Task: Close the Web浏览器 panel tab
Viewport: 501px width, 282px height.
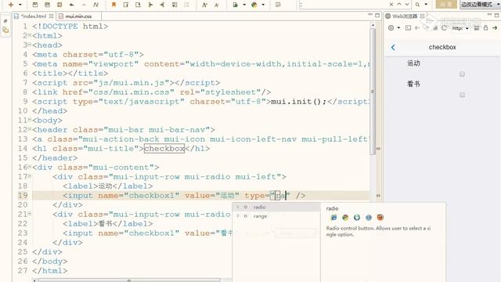Action: tap(423, 16)
